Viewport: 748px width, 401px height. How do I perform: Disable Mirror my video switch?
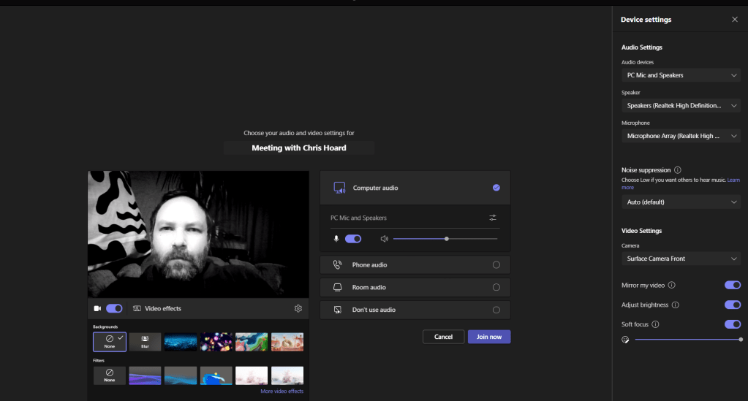pyautogui.click(x=732, y=285)
